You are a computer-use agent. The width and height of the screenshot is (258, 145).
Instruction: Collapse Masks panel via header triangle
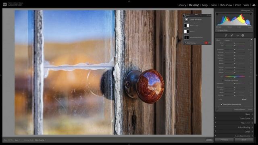point(184,15)
